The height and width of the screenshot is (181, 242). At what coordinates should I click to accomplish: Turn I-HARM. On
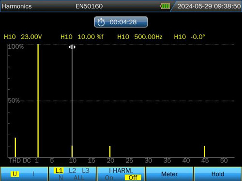click(109, 178)
